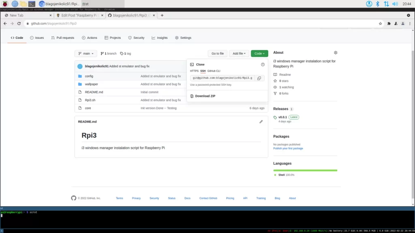Open the Chromium profile avatar
The image size is (415, 233).
(x=403, y=23)
